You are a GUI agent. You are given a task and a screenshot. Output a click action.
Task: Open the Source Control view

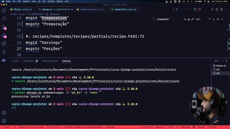pos(4,27)
